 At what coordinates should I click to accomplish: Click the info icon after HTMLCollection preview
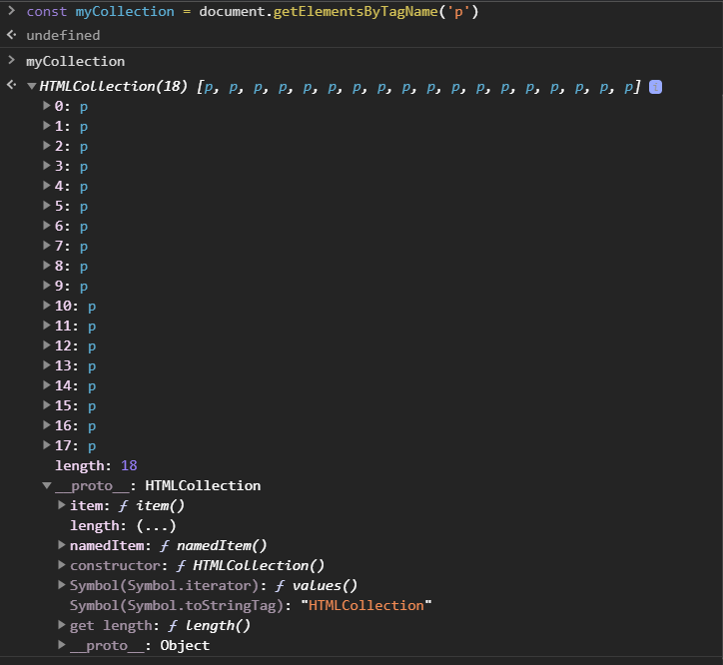coord(655,87)
